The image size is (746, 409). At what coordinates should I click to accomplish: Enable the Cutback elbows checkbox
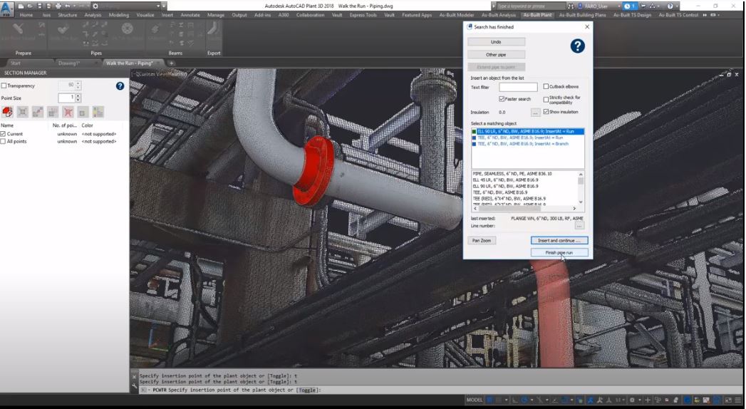(x=546, y=86)
